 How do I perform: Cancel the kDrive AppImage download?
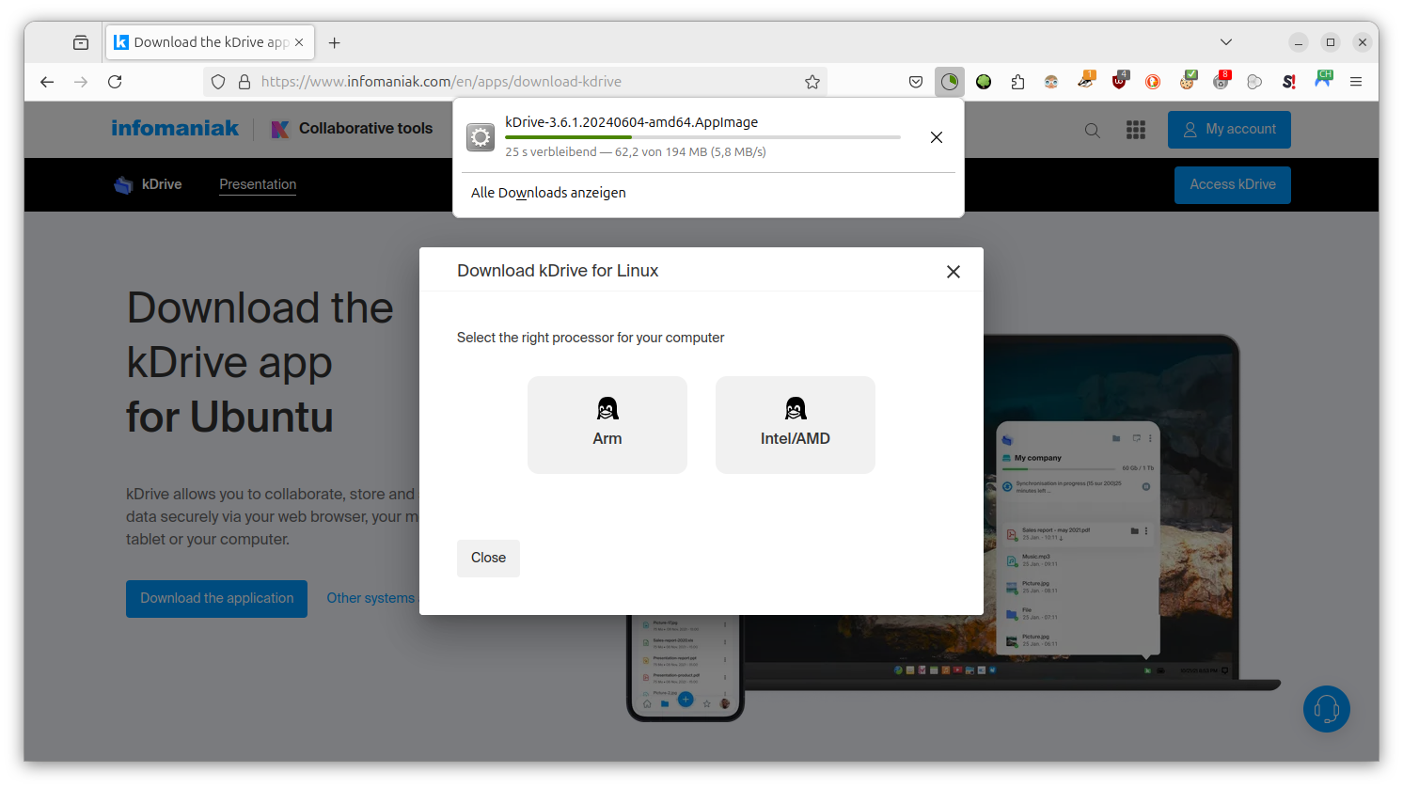936,137
